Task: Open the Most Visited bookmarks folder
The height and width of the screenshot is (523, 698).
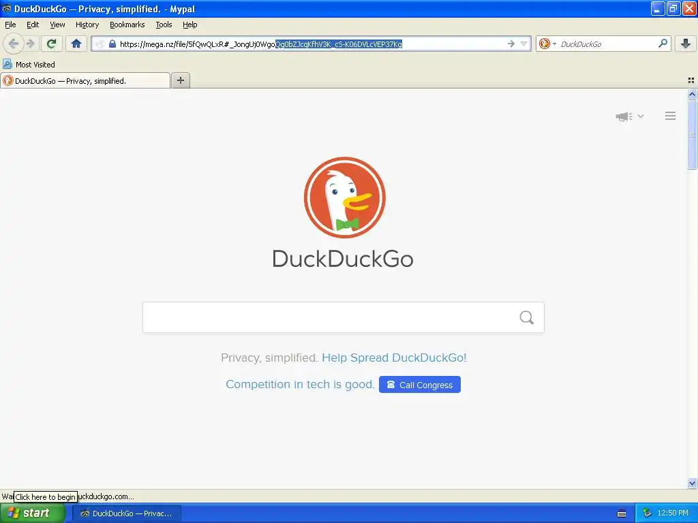Action: [29, 65]
